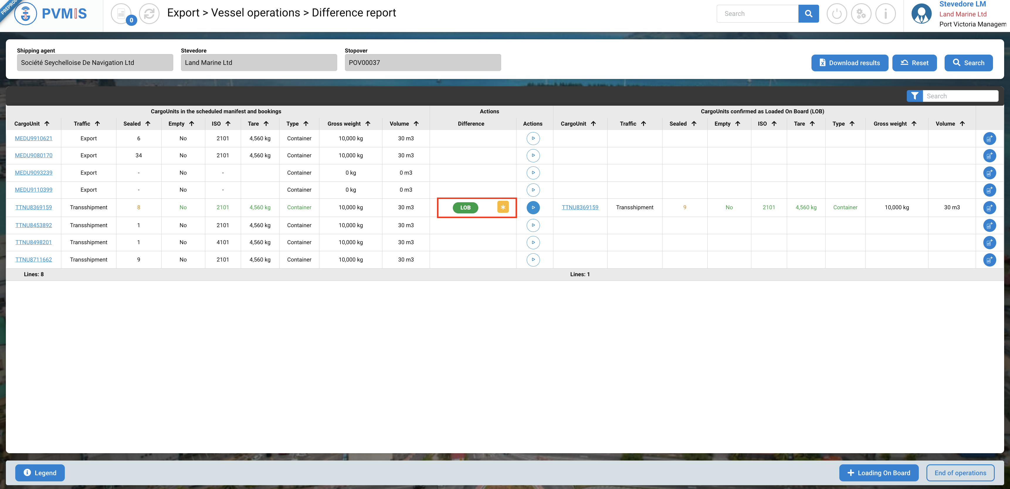
Task: Click play action for MEDU9910621 row
Action: pyautogui.click(x=533, y=139)
